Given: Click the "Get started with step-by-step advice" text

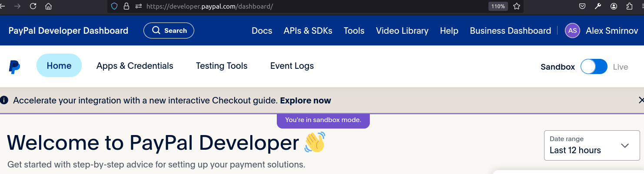Looking at the screenshot, I should click(x=156, y=165).
